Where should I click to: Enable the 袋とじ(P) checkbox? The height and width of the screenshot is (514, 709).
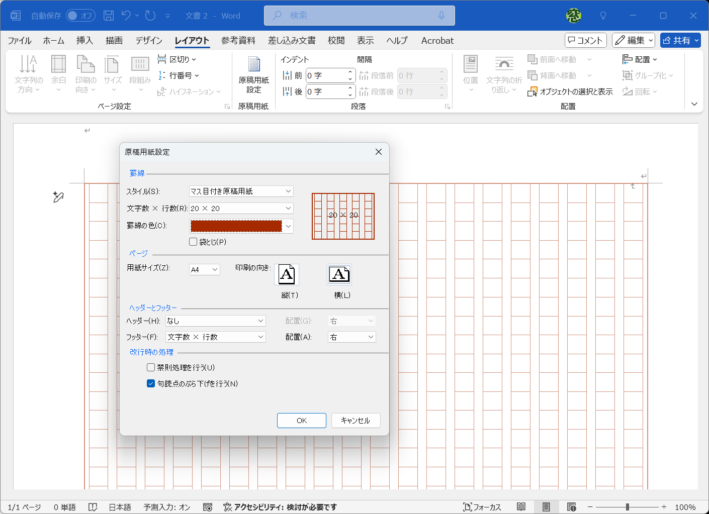coord(193,242)
